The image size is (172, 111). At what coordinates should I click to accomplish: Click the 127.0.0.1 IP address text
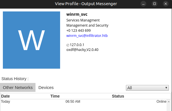point(77,45)
